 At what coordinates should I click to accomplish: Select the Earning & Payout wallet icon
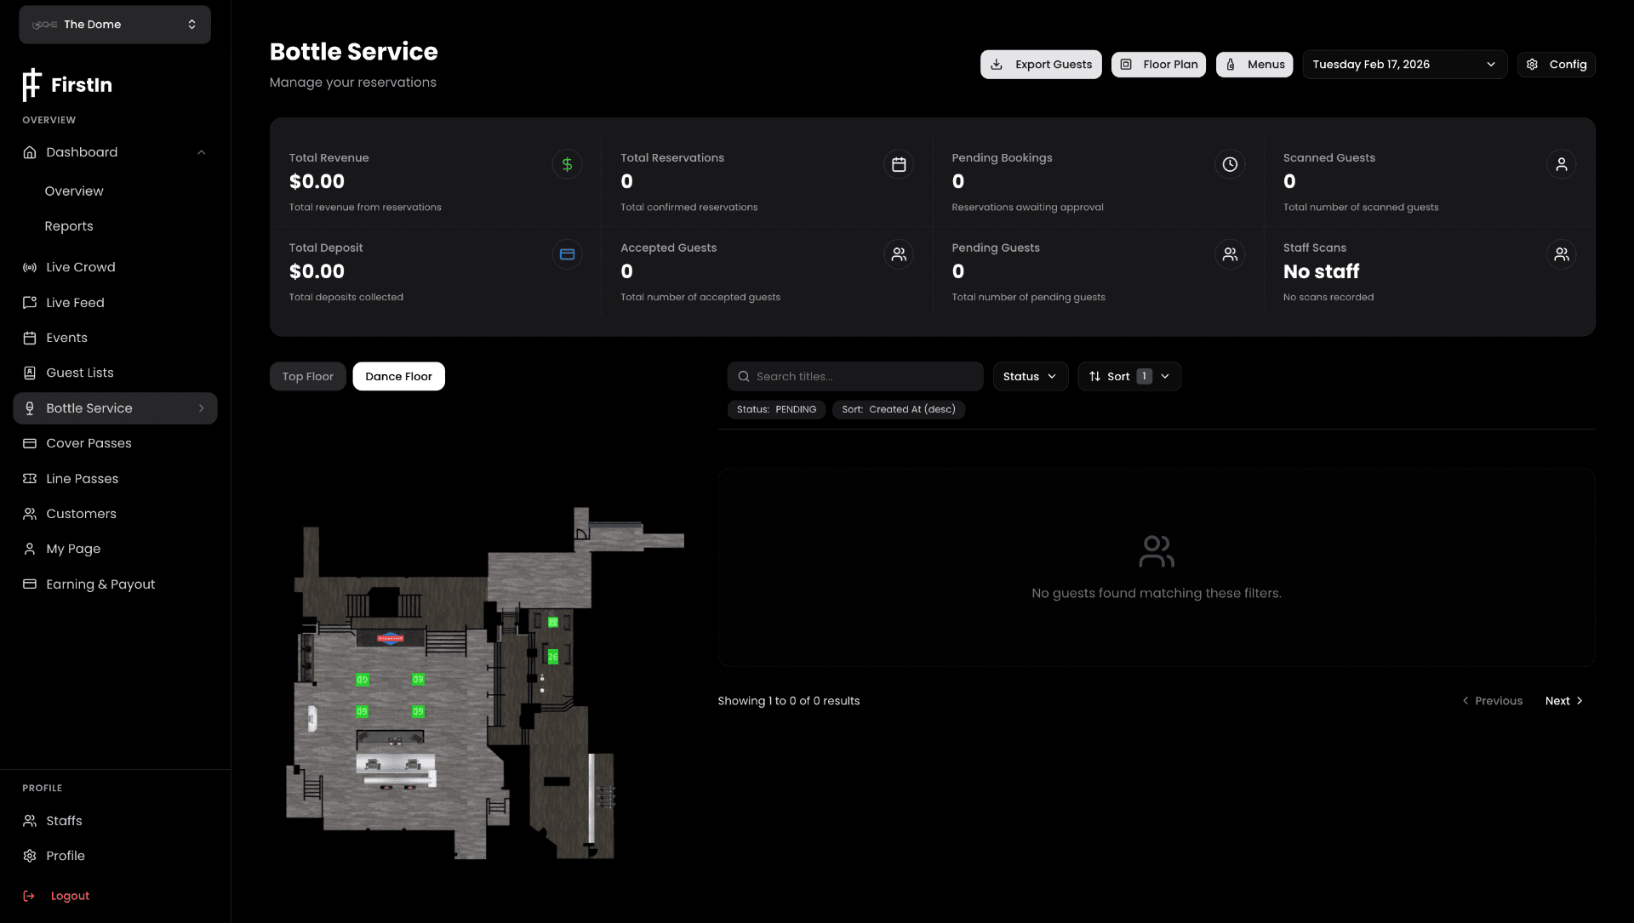31,584
